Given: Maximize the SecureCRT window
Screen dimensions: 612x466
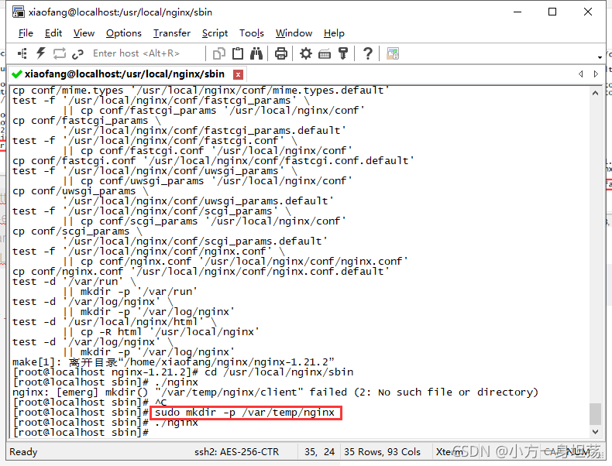Looking at the screenshot, I should (x=552, y=12).
